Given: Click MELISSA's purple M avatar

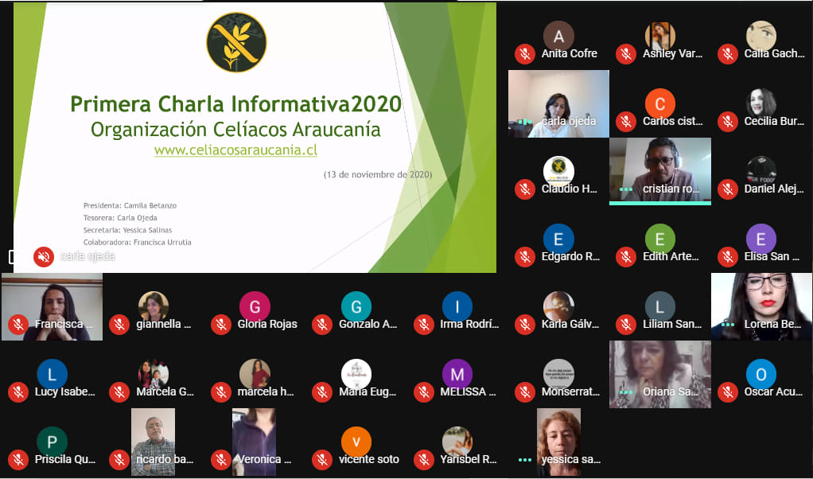Looking at the screenshot, I should point(457,374).
